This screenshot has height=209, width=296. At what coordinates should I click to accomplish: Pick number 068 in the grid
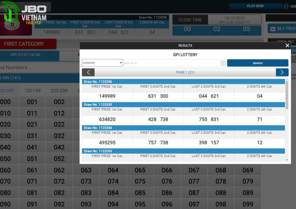pos(221,170)
